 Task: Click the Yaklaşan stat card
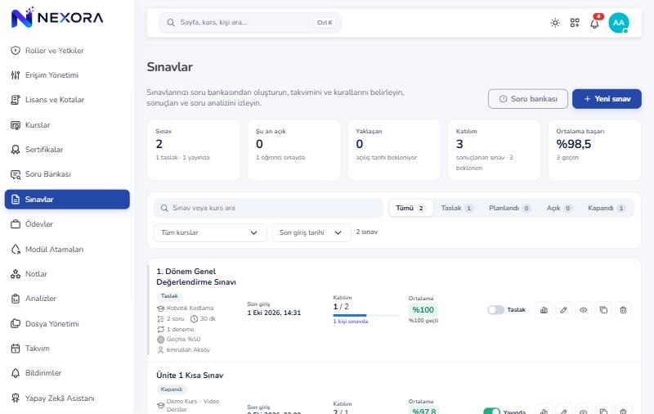(394, 150)
